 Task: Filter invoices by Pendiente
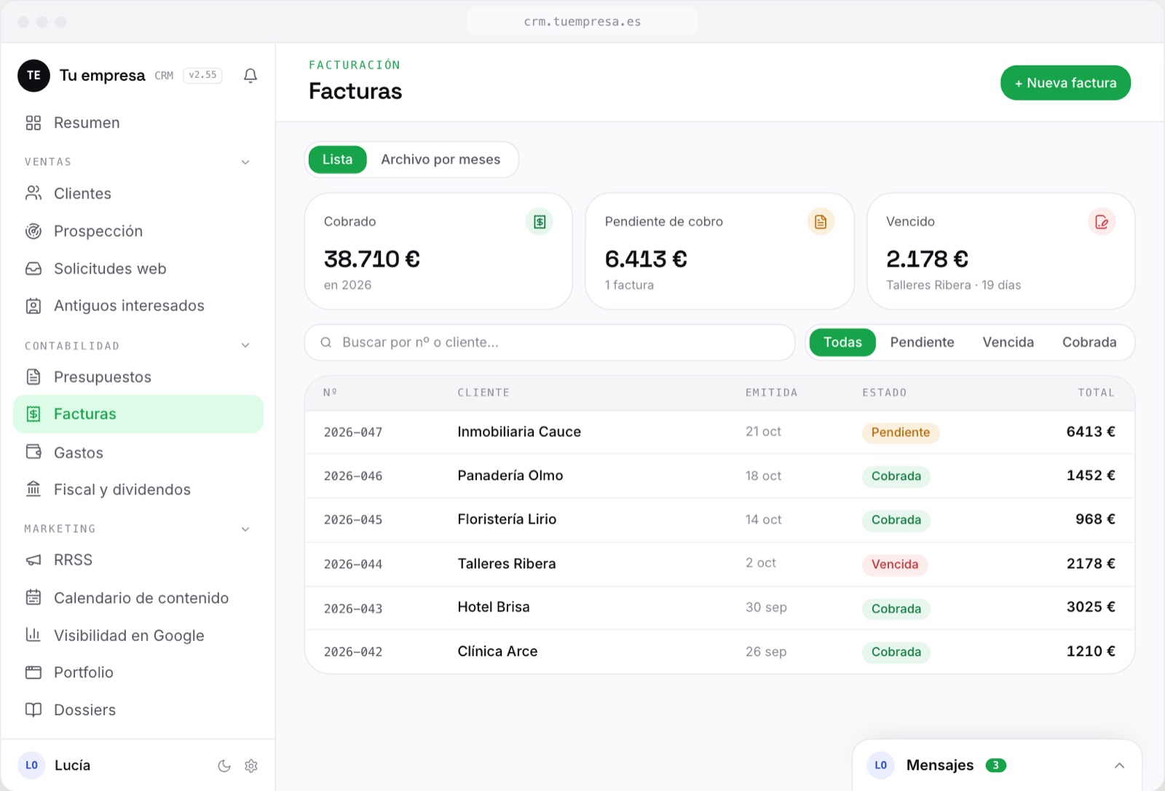922,342
